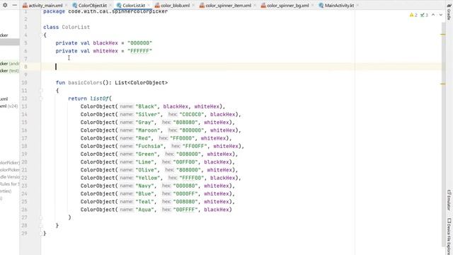Click the blackHex variable declaration on line 5
The height and width of the screenshot is (255, 453).
tap(105, 43)
